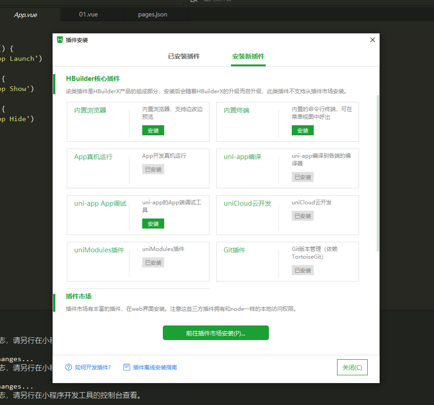Screen dimensions: 434x405
Task: Click 前往插件市场安装(P)... button
Action: [x=215, y=333]
